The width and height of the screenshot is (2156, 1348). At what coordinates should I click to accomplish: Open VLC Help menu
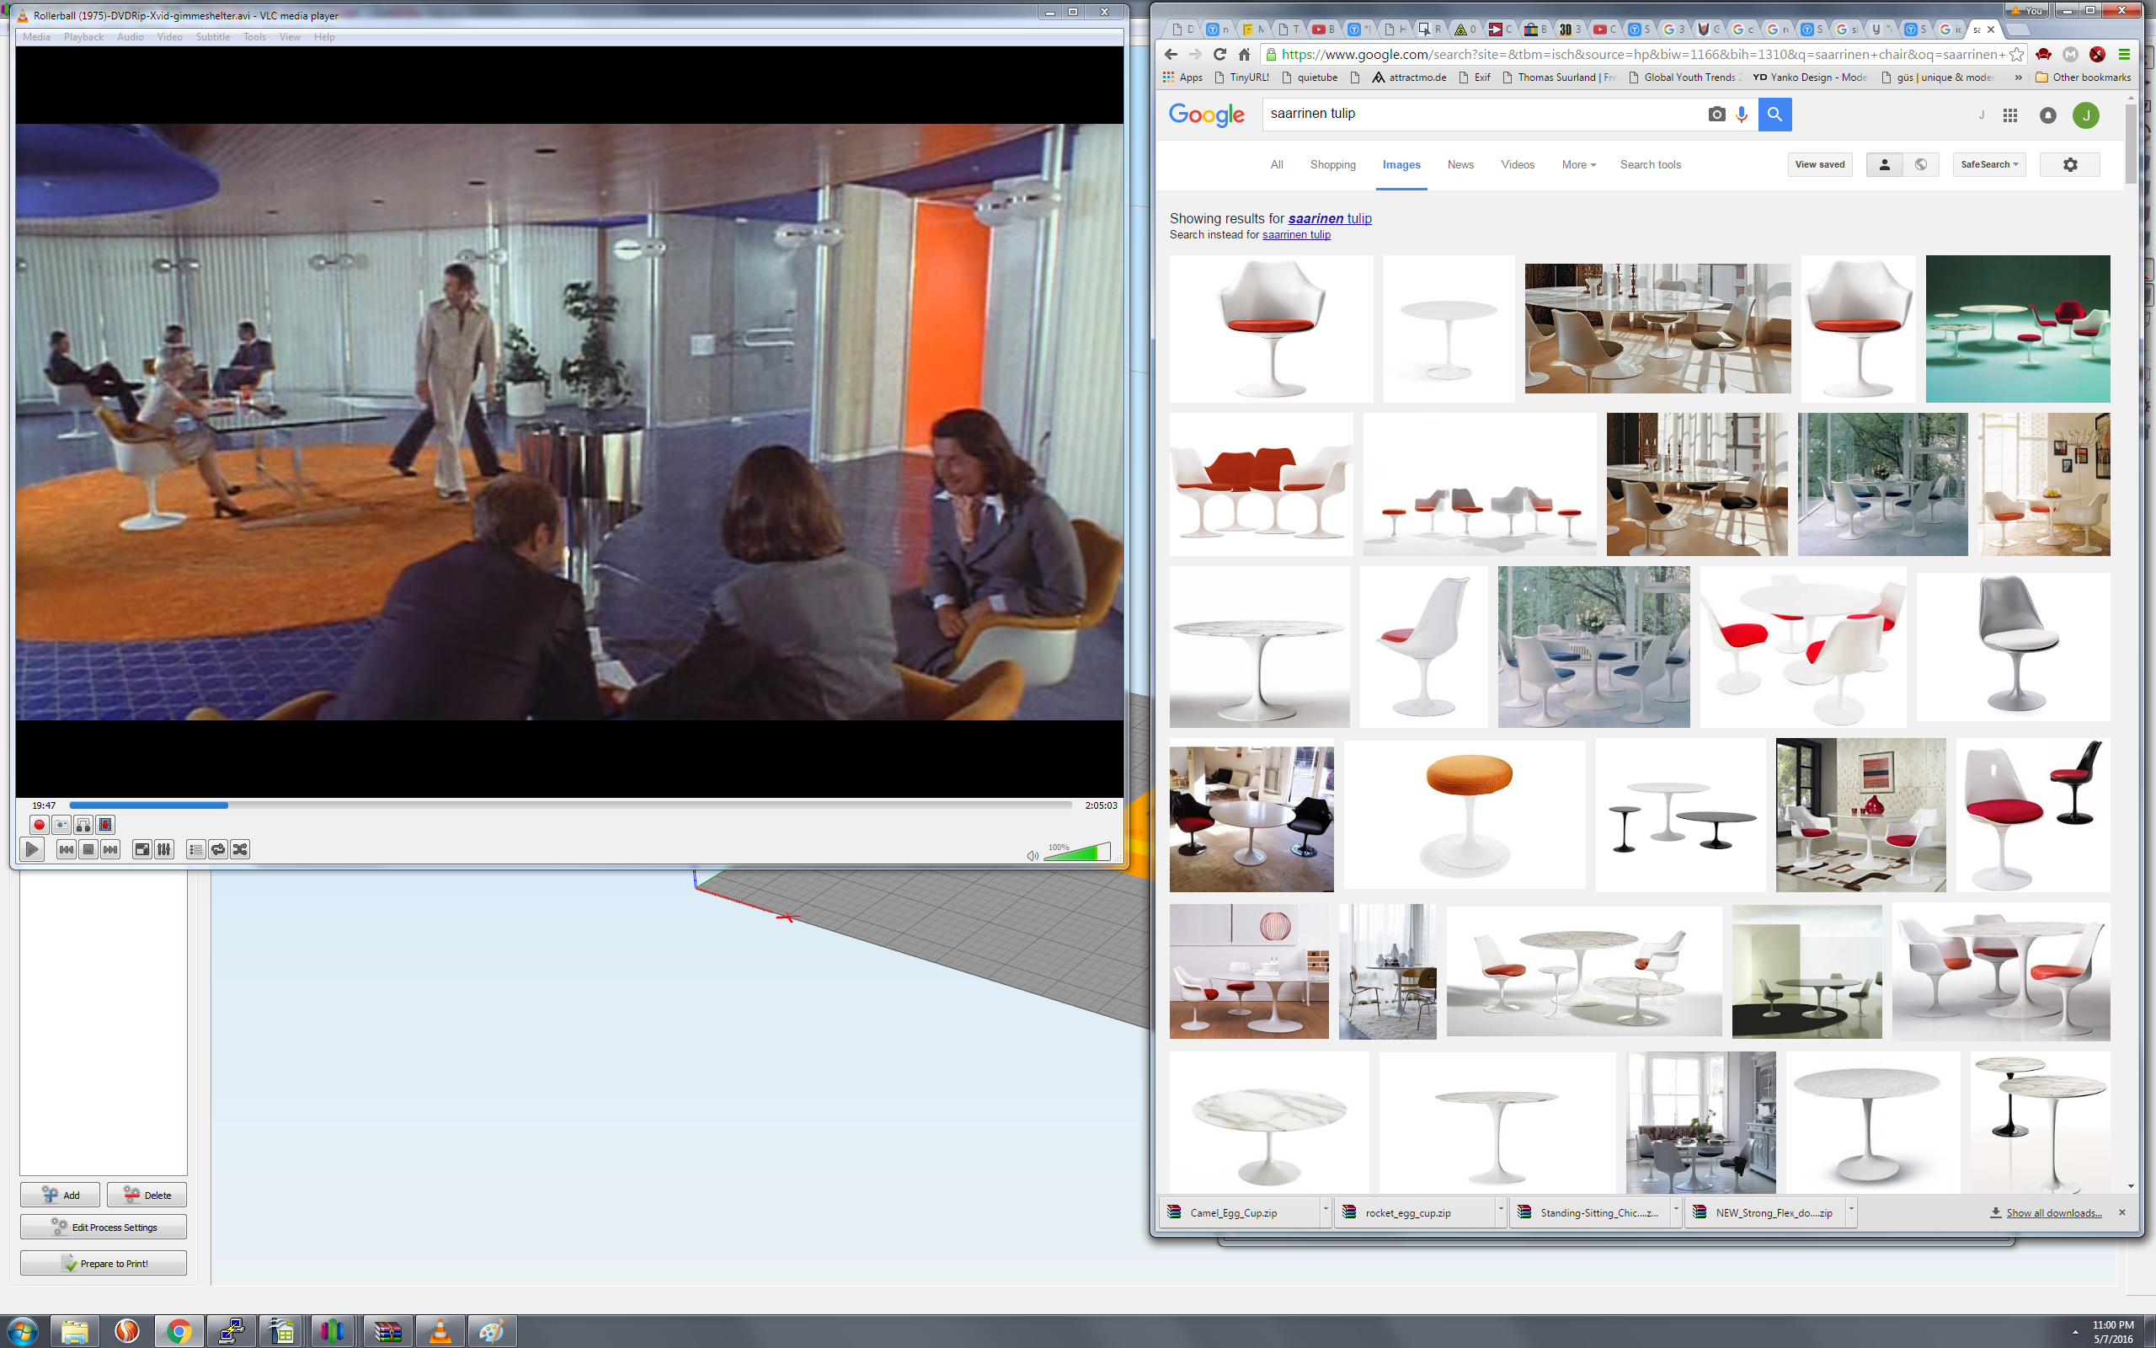324,36
